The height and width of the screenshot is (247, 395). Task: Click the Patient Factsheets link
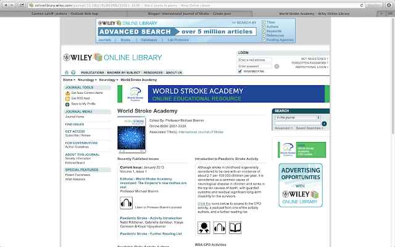coord(78,175)
